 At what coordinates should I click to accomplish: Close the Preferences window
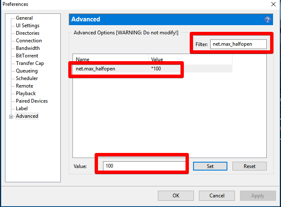coord(273,4)
